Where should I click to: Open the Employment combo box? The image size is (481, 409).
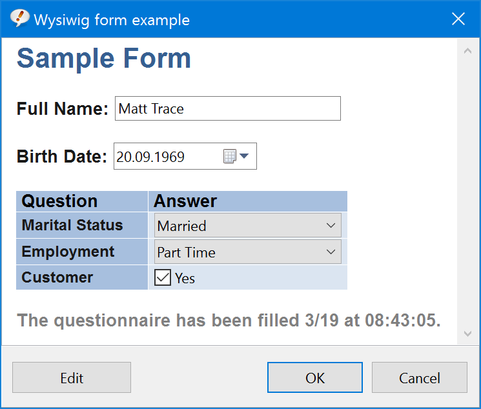coord(248,252)
